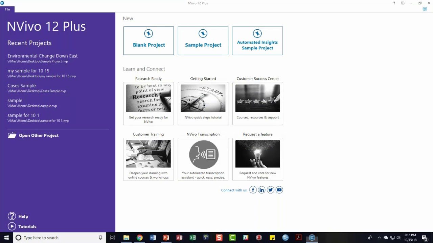This screenshot has width=433, height=243.
Task: Click the Windows Start button
Action: click(x=6, y=238)
